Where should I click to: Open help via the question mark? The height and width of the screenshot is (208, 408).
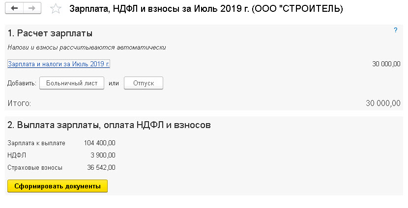[x=396, y=30]
